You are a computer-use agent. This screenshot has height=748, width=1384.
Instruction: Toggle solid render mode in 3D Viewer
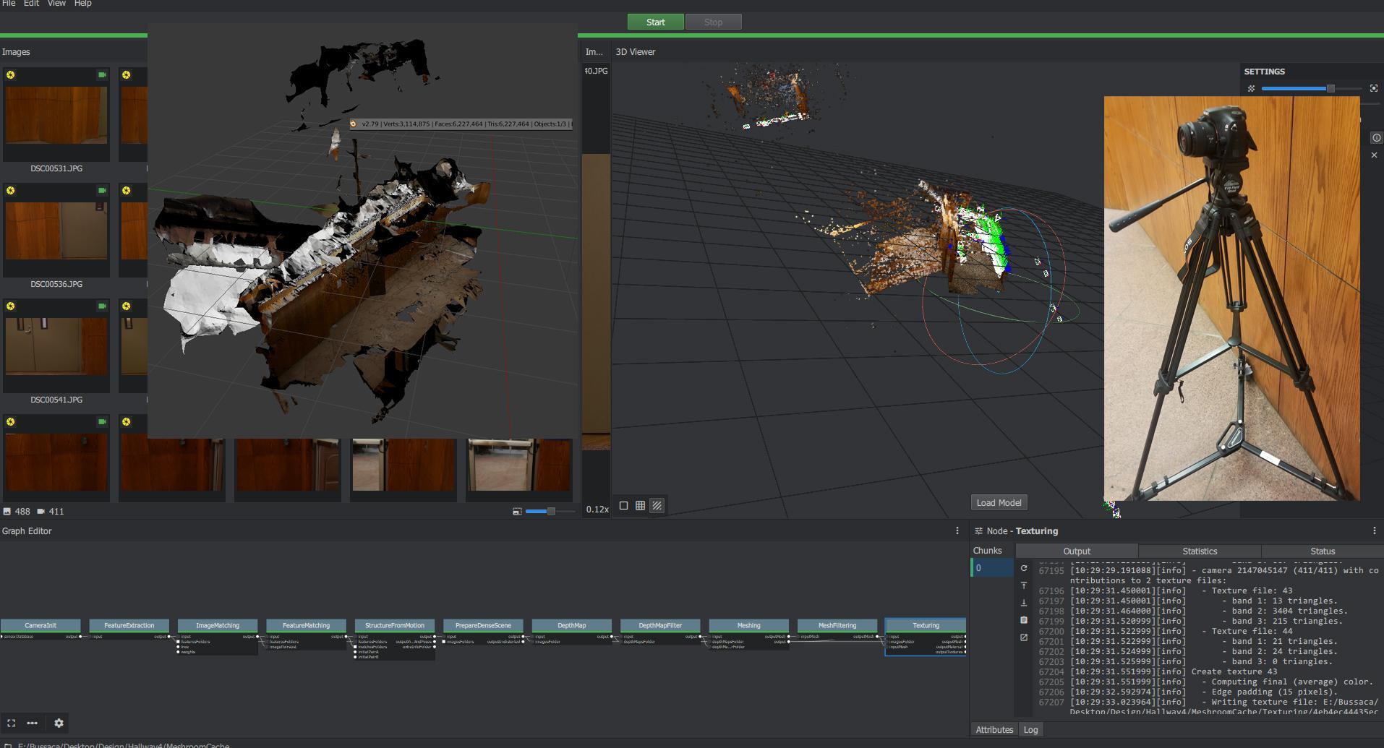(623, 506)
